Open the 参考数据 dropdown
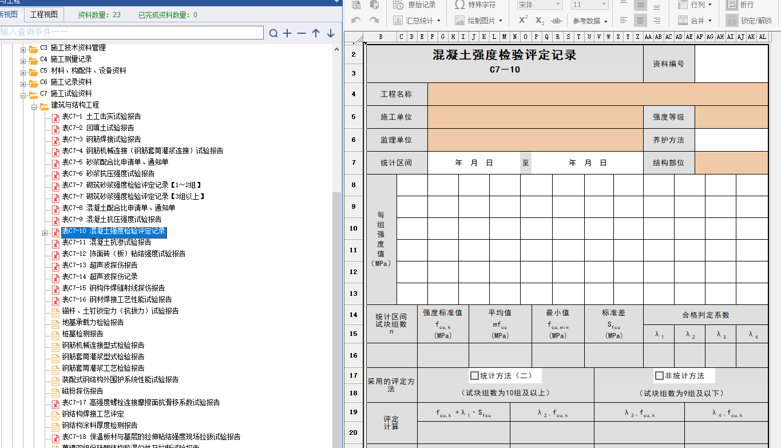This screenshot has height=448, width=781. pyautogui.click(x=590, y=21)
